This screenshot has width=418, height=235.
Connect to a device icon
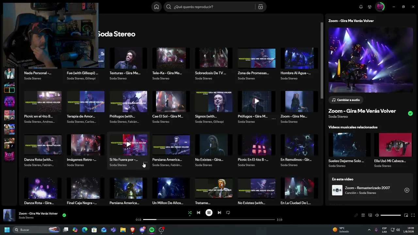[370, 215]
